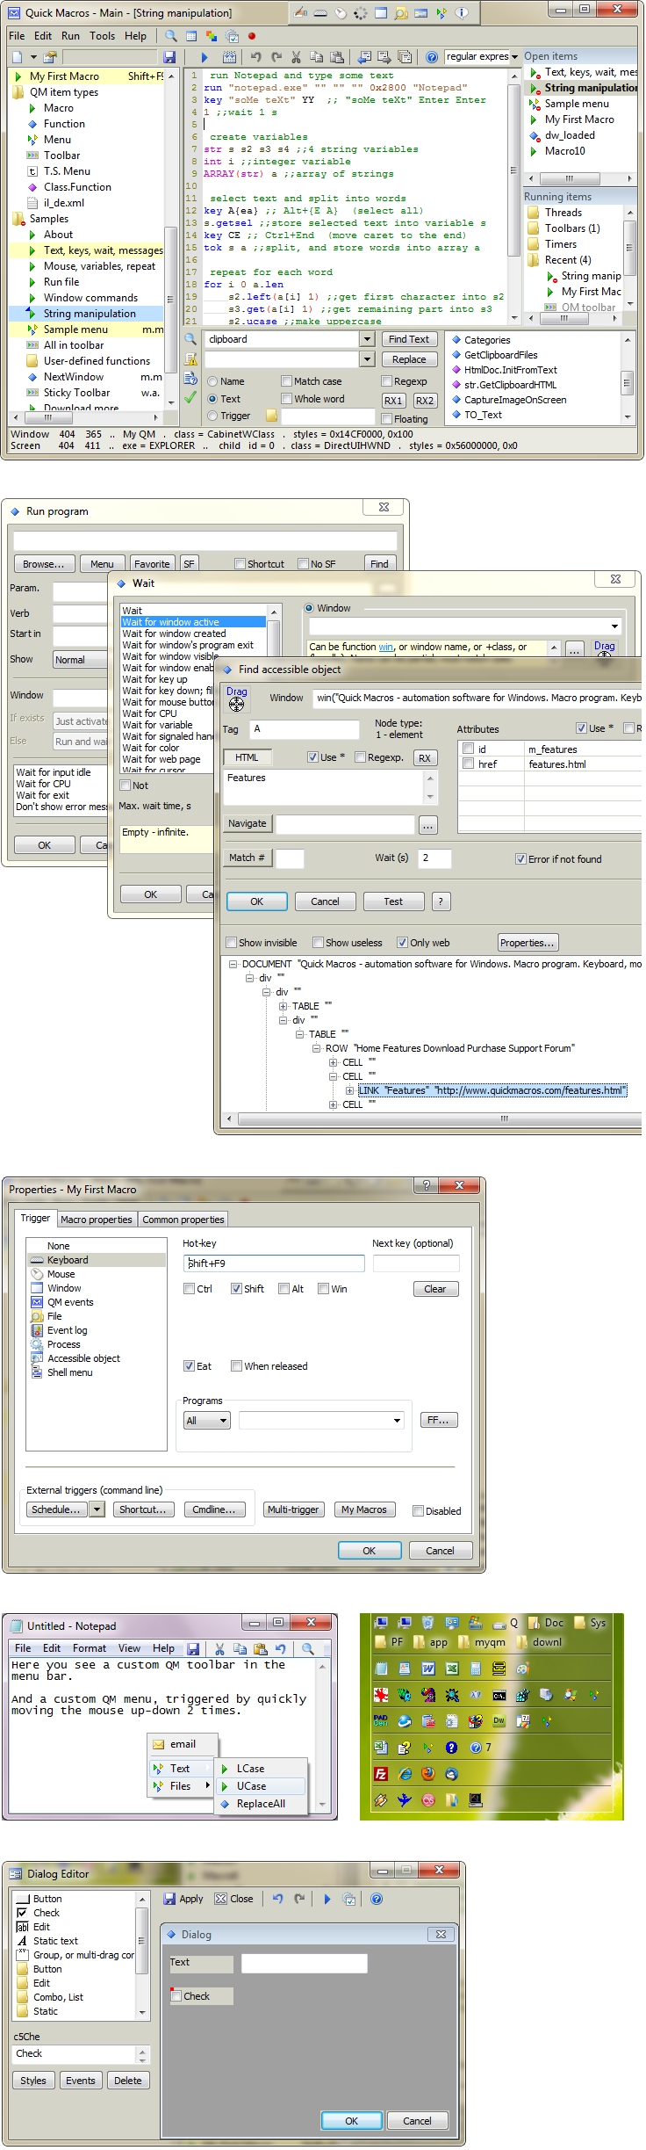646x2150 pixels.
Task: Collapse the DOCUMENT node in accessibility tree
Action: [x=233, y=964]
